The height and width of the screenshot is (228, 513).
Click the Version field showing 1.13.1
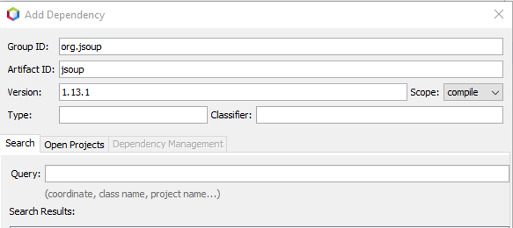coord(232,92)
